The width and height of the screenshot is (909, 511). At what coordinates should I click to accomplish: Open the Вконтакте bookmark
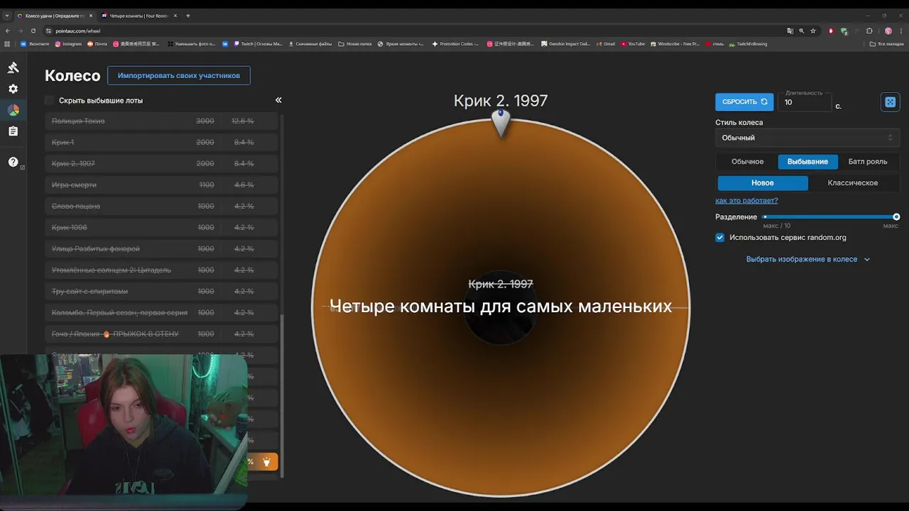[x=36, y=44]
